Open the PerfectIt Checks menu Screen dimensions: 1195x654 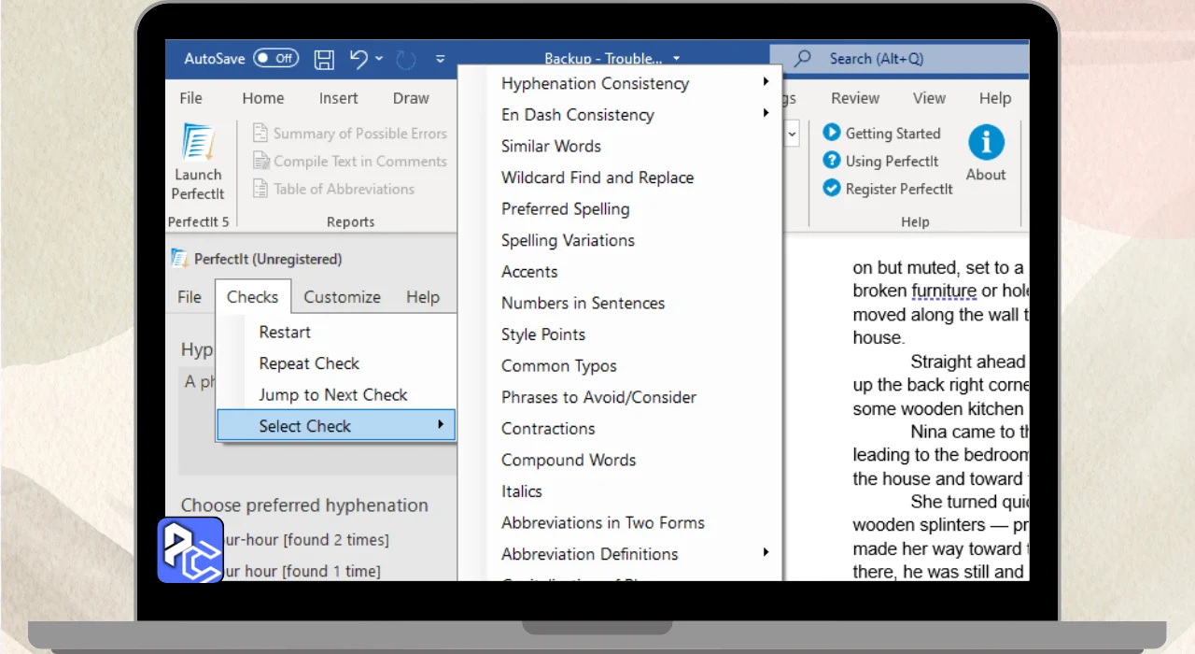pos(253,297)
